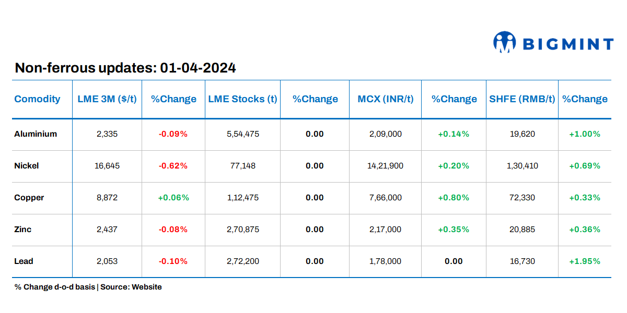The image size is (627, 313).
Task: Click the Copper row label
Action: [29, 198]
